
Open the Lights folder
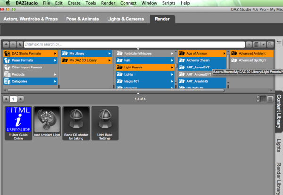click(145, 74)
